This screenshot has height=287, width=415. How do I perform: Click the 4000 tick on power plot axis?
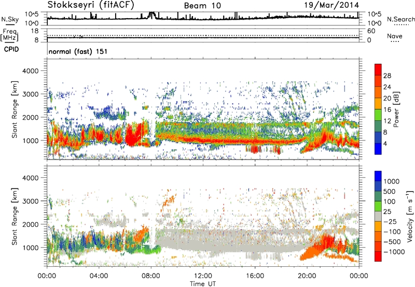coord(30,71)
